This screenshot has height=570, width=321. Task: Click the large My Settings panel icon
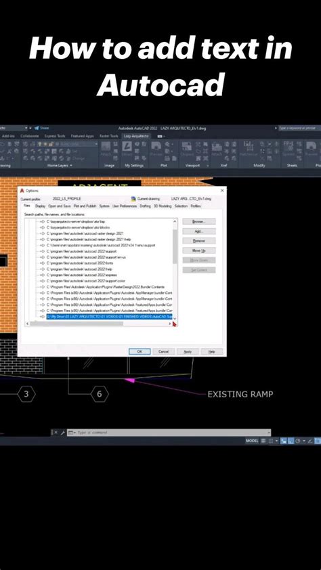127,147
